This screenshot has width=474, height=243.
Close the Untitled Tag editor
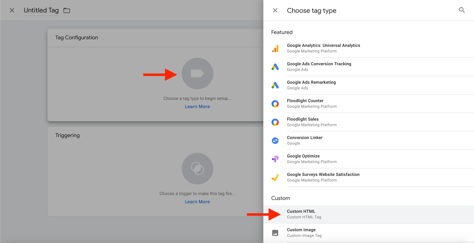point(12,10)
